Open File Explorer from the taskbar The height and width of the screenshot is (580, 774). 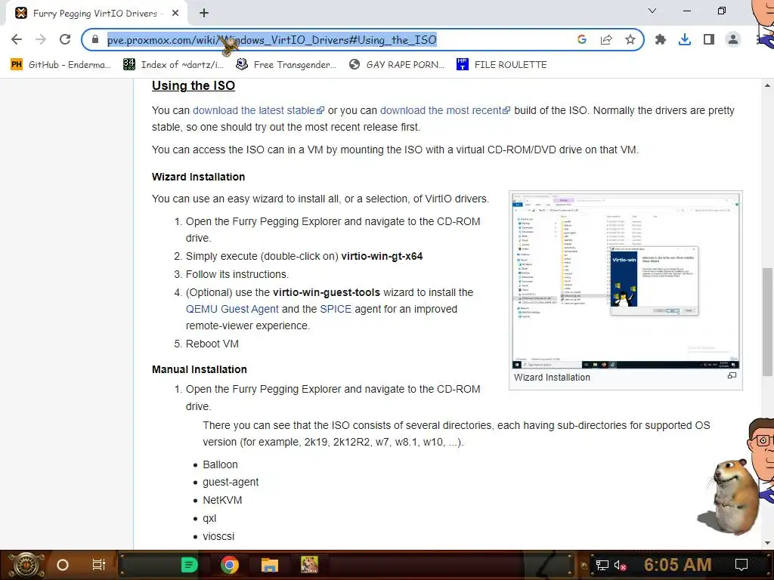[x=270, y=565]
